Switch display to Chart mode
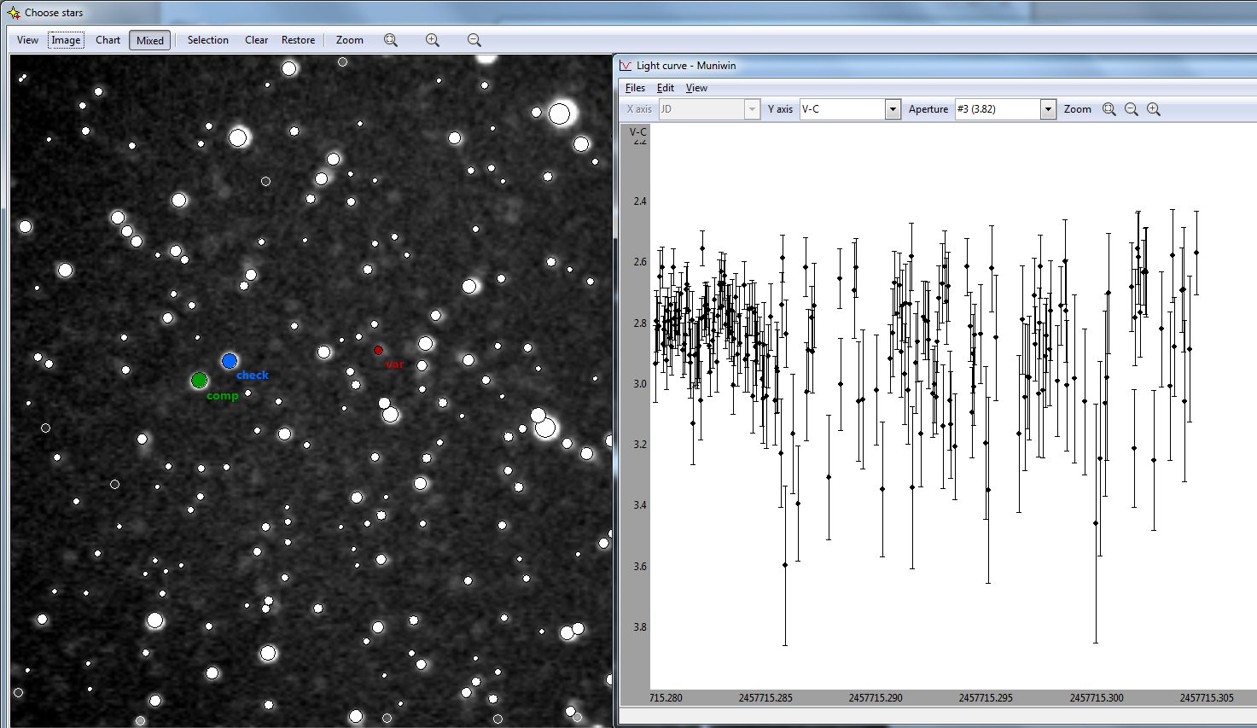The height and width of the screenshot is (728, 1257). 108,40
